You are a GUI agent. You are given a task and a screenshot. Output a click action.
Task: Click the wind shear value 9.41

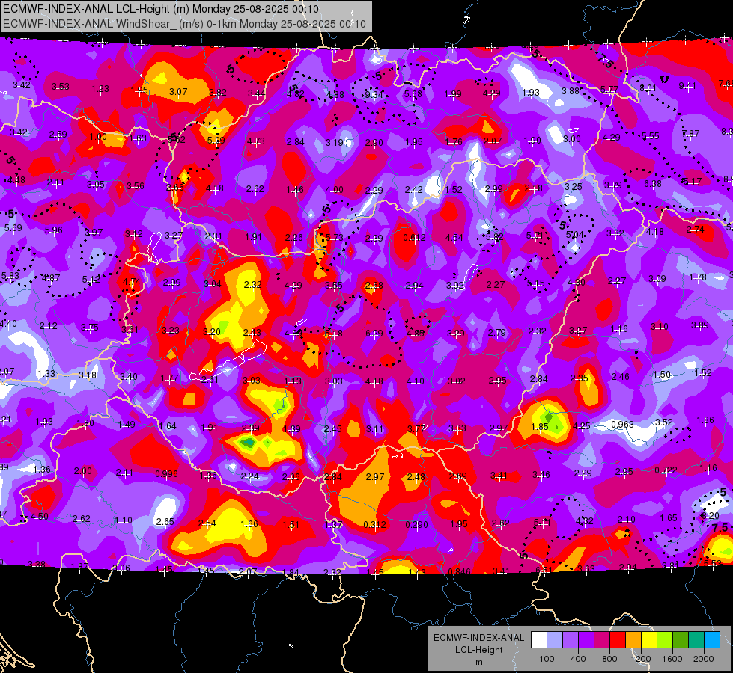[x=687, y=85]
